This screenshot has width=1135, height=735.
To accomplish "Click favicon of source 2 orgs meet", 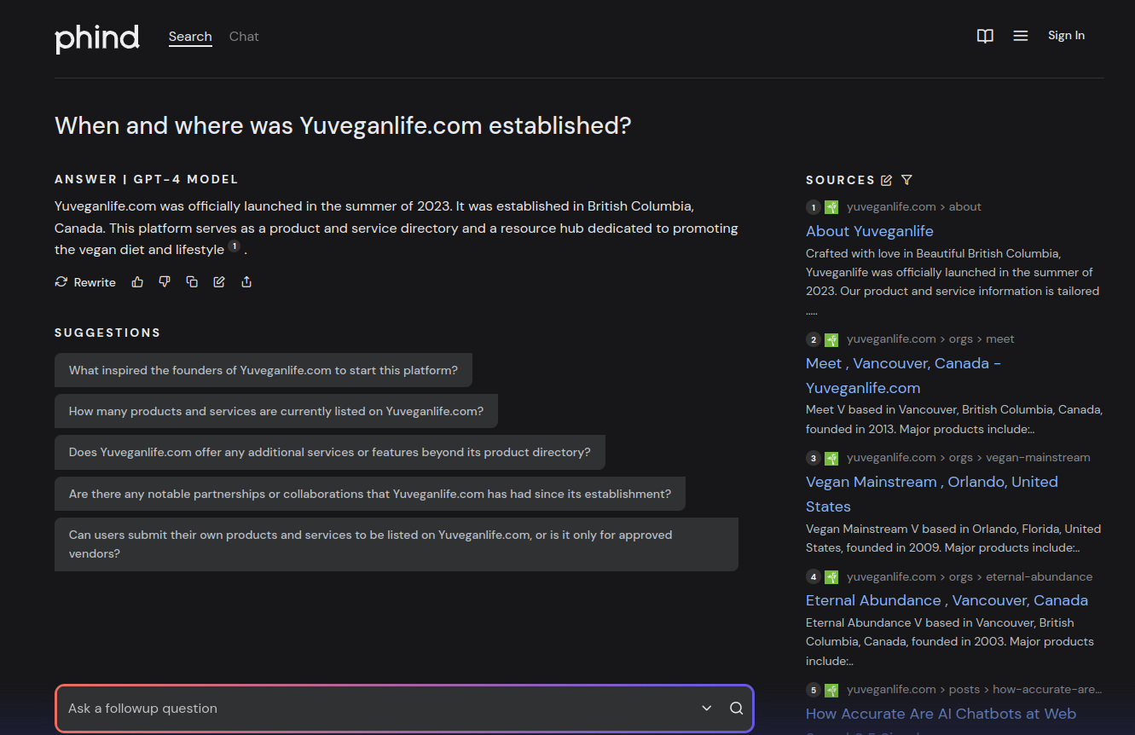I will 831,339.
